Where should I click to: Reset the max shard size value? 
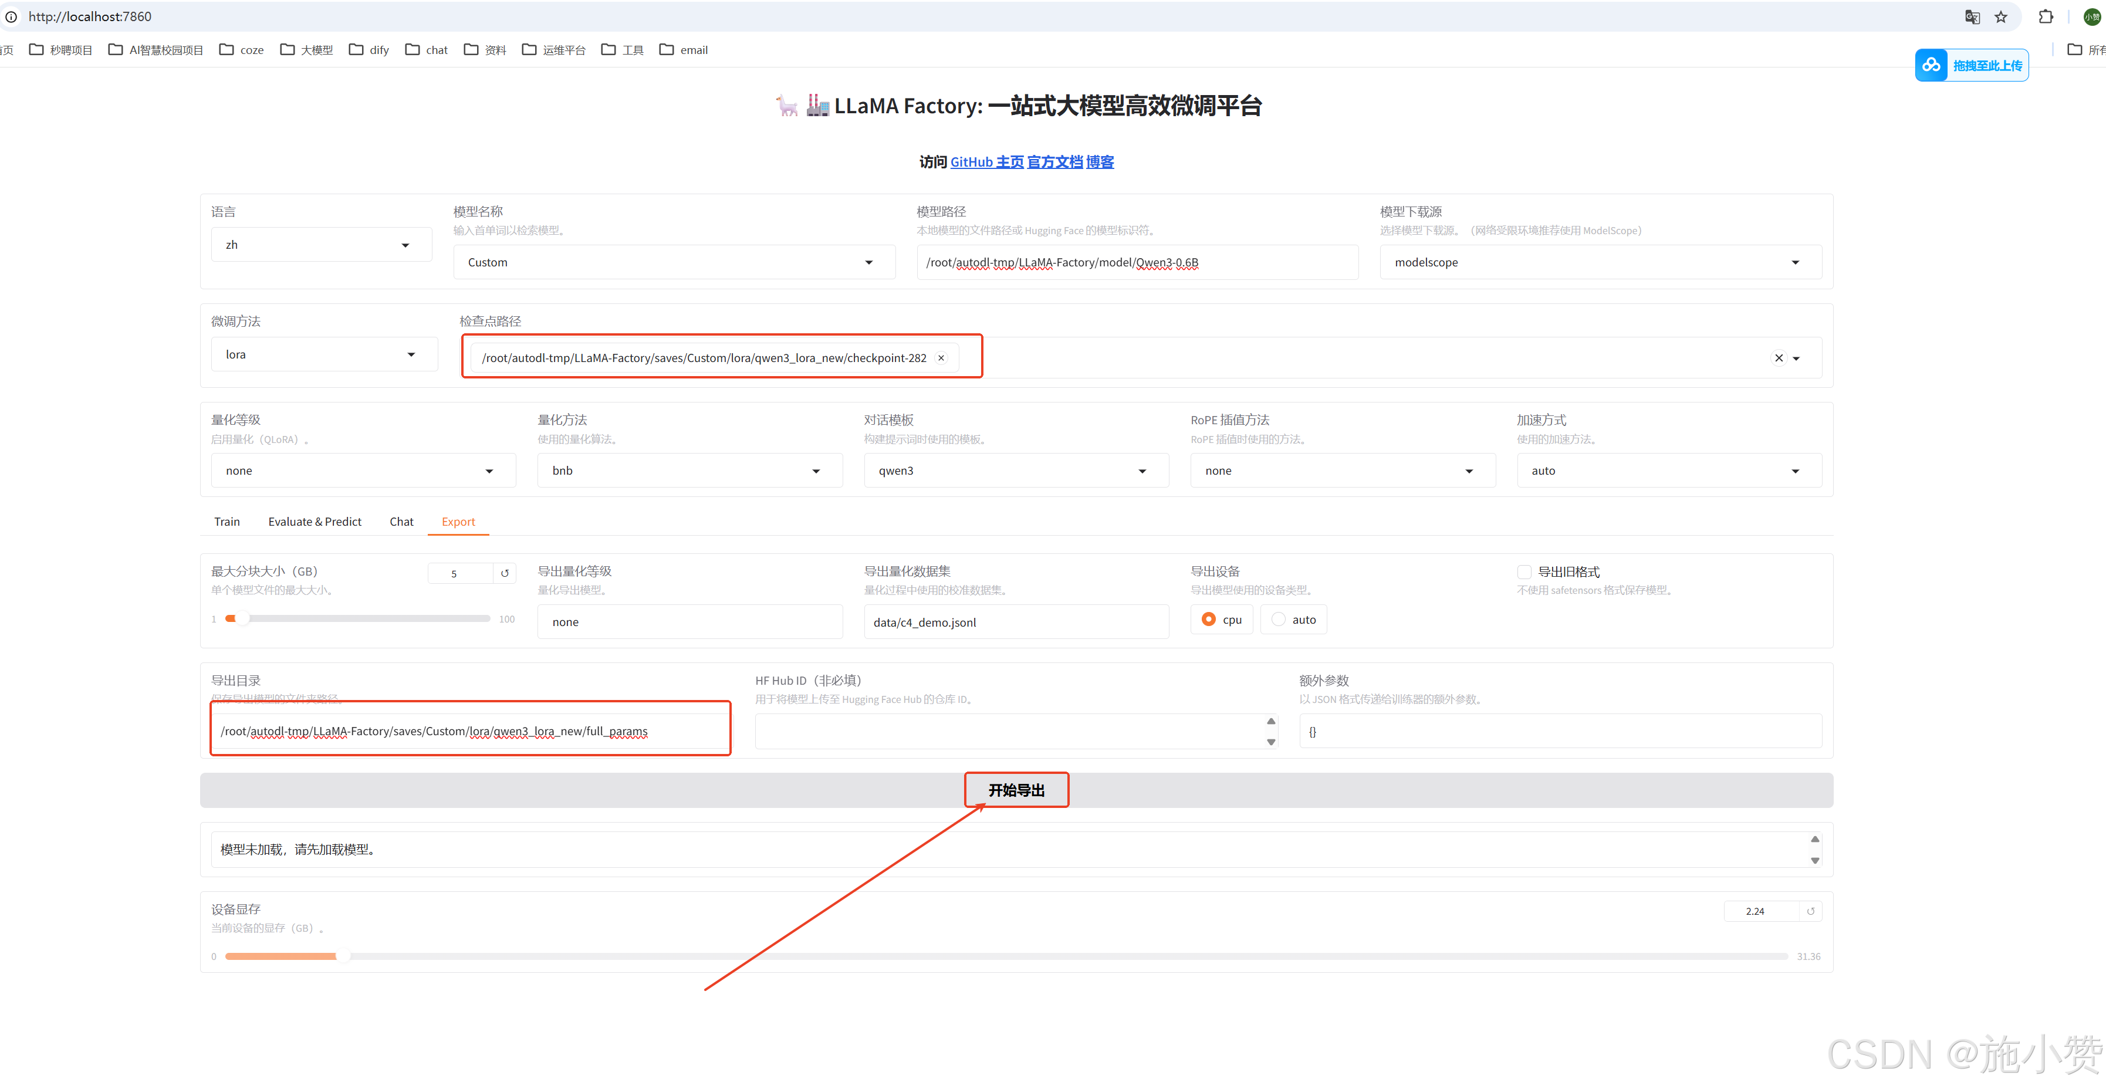coord(505,573)
